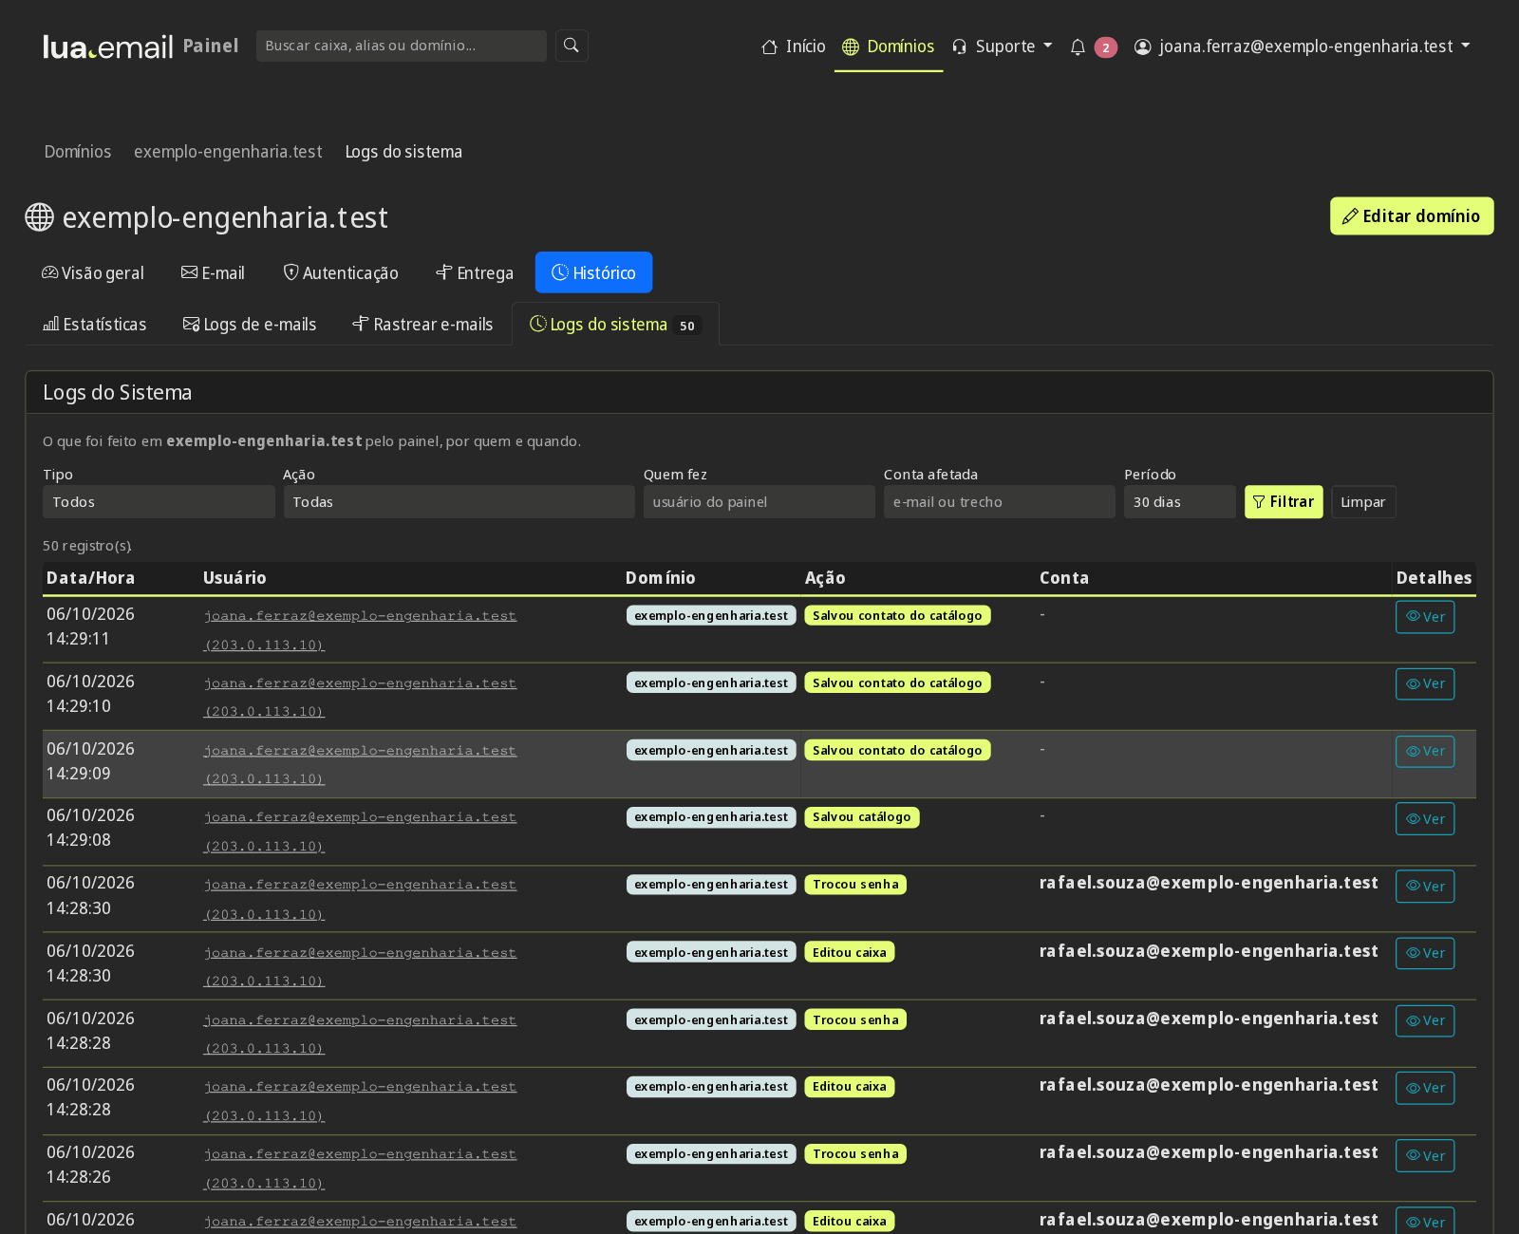Screen dimensions: 1519x1234
Task: View details of the 14:29:10 log entry
Action: [1425, 683]
